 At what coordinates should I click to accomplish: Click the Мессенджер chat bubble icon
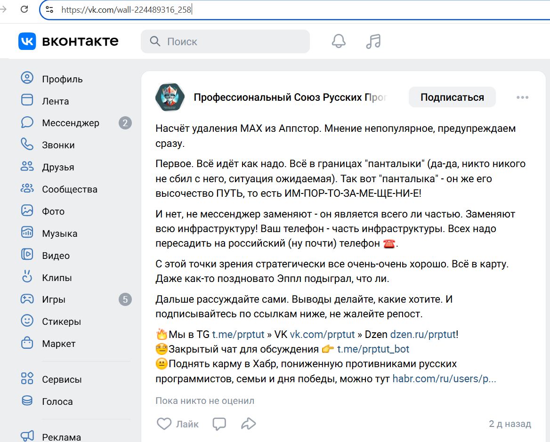pos(27,122)
